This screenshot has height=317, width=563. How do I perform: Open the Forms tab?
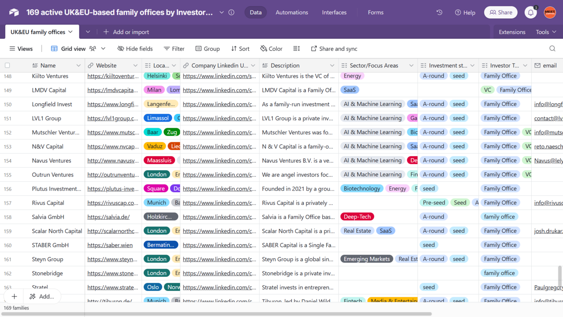pyautogui.click(x=376, y=12)
